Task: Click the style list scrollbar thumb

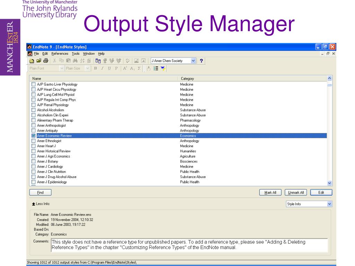Action: point(329,85)
